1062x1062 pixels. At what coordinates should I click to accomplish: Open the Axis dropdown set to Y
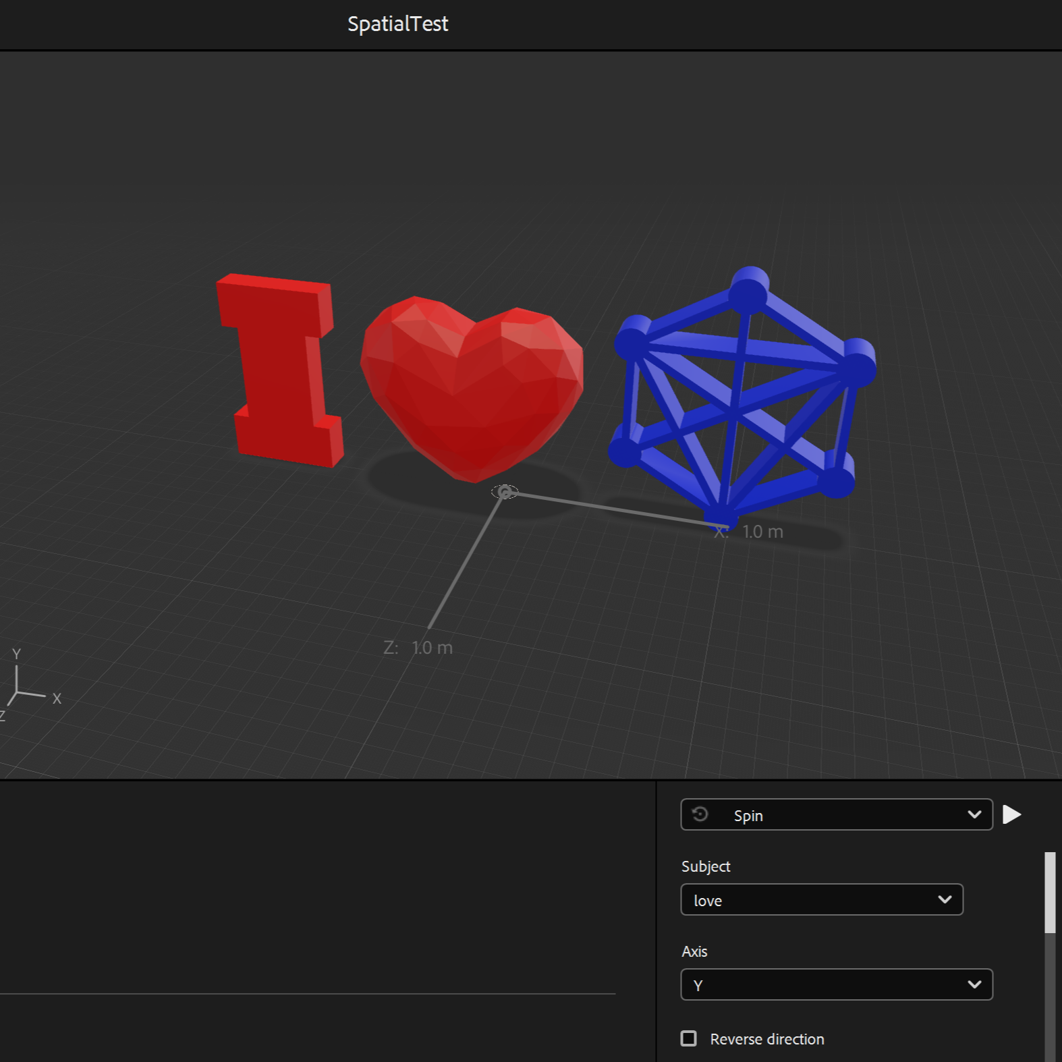point(837,984)
